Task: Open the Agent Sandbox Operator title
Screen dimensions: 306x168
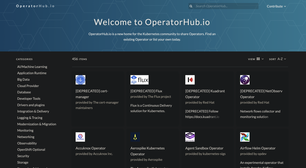Action: click(x=204, y=148)
